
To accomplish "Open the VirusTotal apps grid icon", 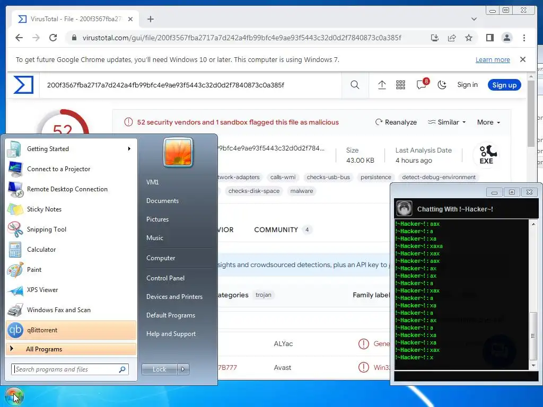I will (401, 85).
